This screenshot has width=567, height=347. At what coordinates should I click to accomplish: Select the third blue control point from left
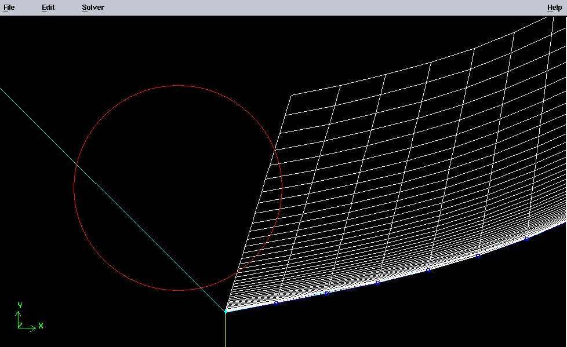tap(377, 283)
